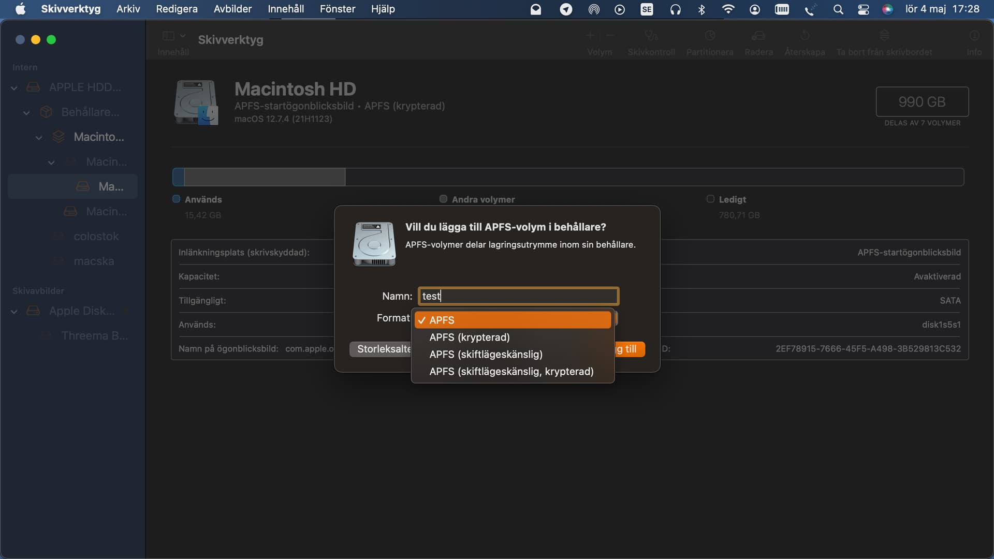Viewport: 994px width, 559px height.
Task: Click the Partitionera toolbar icon
Action: tap(710, 36)
